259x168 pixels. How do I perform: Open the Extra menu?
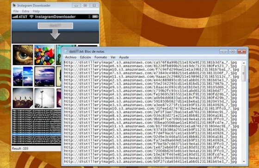25,11
